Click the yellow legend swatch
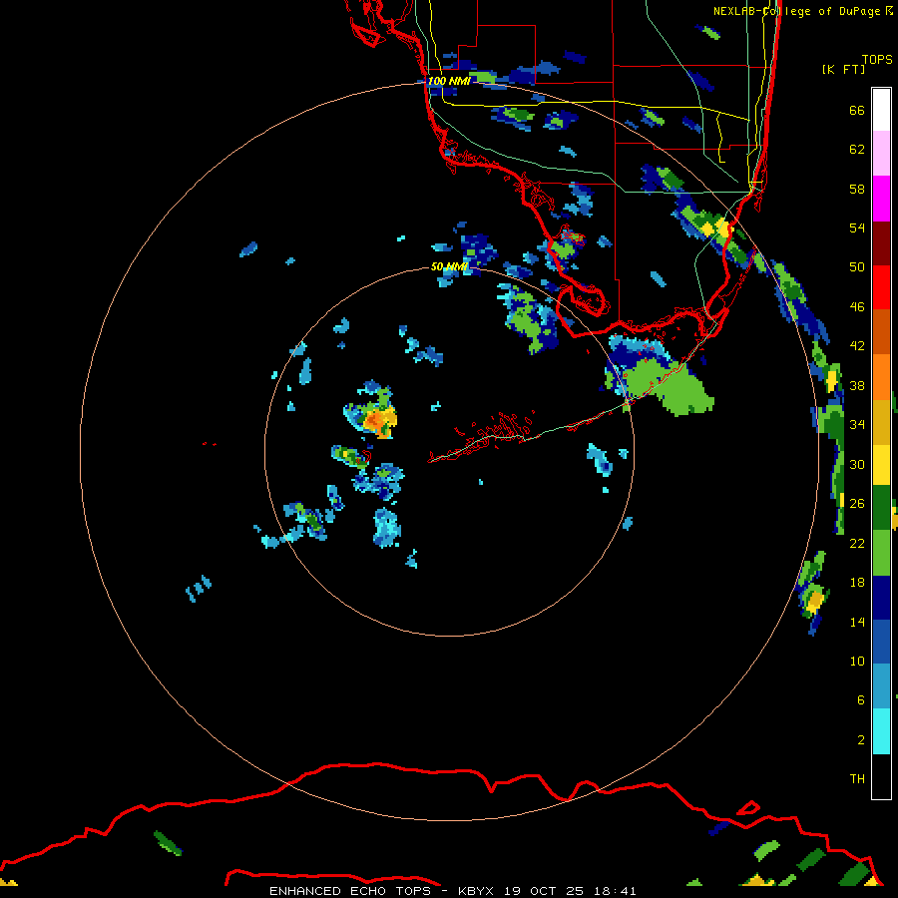Viewport: 898px width, 898px height. [x=881, y=464]
